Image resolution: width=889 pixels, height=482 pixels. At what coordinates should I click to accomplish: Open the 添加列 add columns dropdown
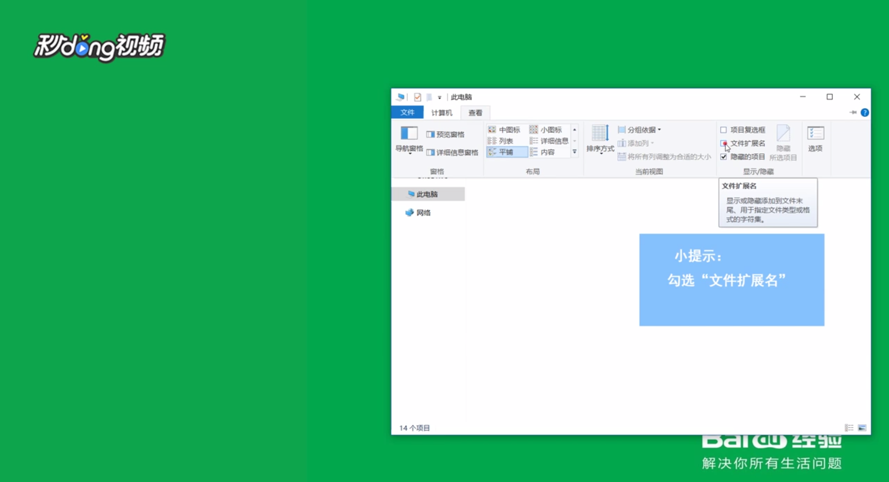click(636, 143)
